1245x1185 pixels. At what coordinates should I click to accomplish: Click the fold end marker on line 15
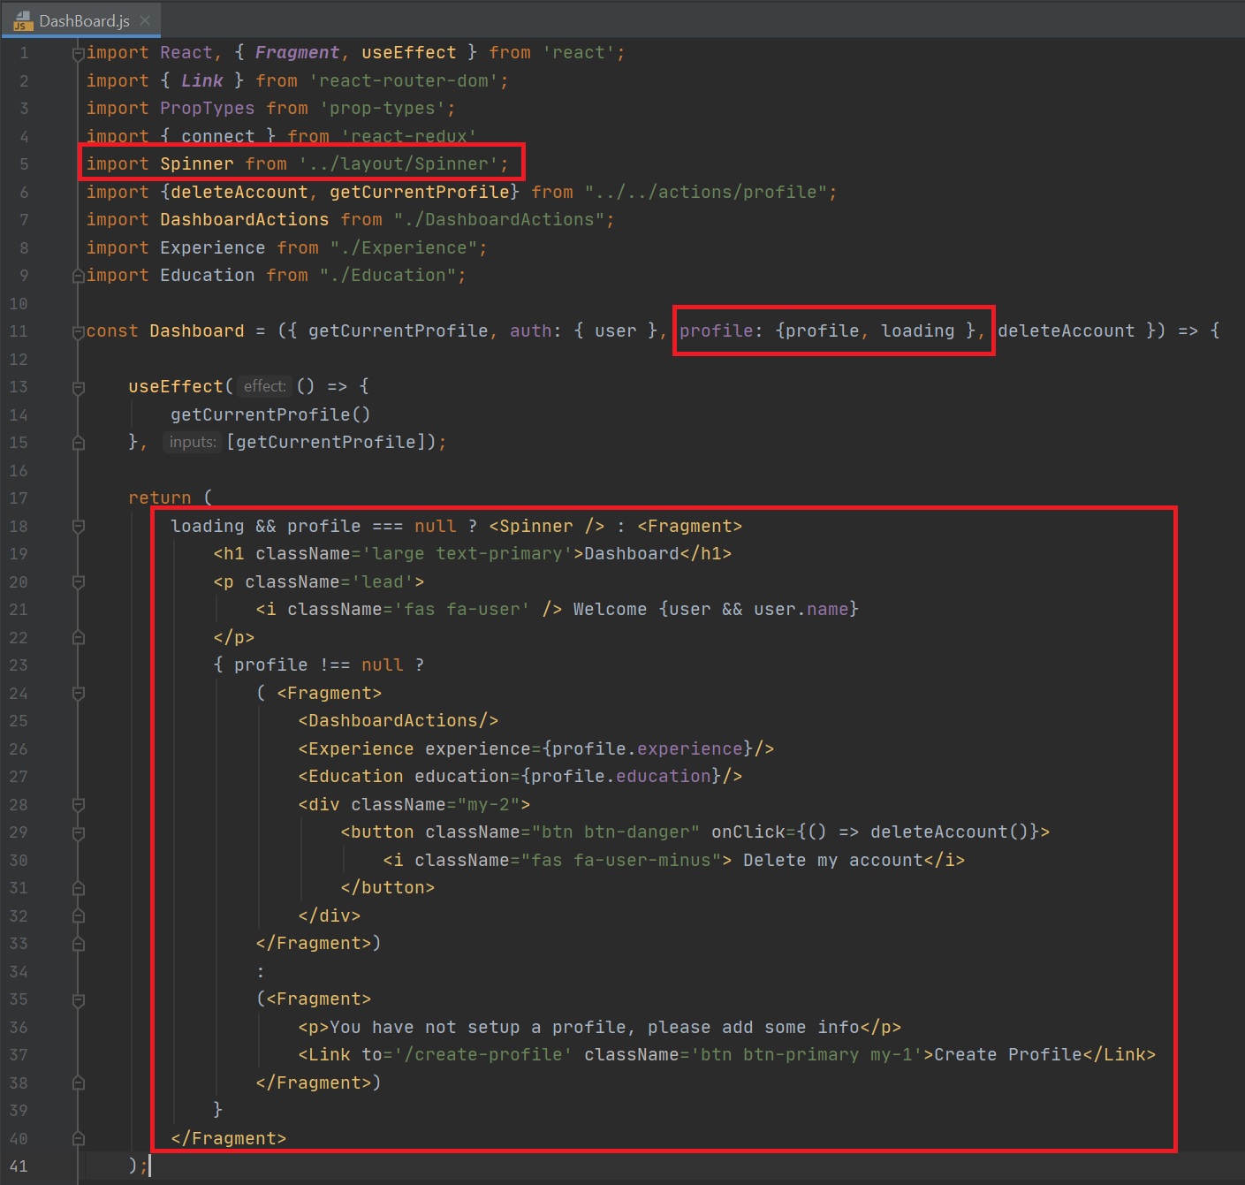(x=79, y=443)
